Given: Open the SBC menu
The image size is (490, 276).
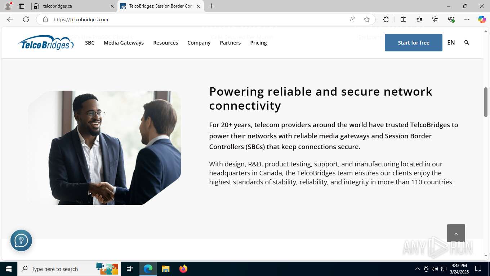Looking at the screenshot, I should coord(90,42).
